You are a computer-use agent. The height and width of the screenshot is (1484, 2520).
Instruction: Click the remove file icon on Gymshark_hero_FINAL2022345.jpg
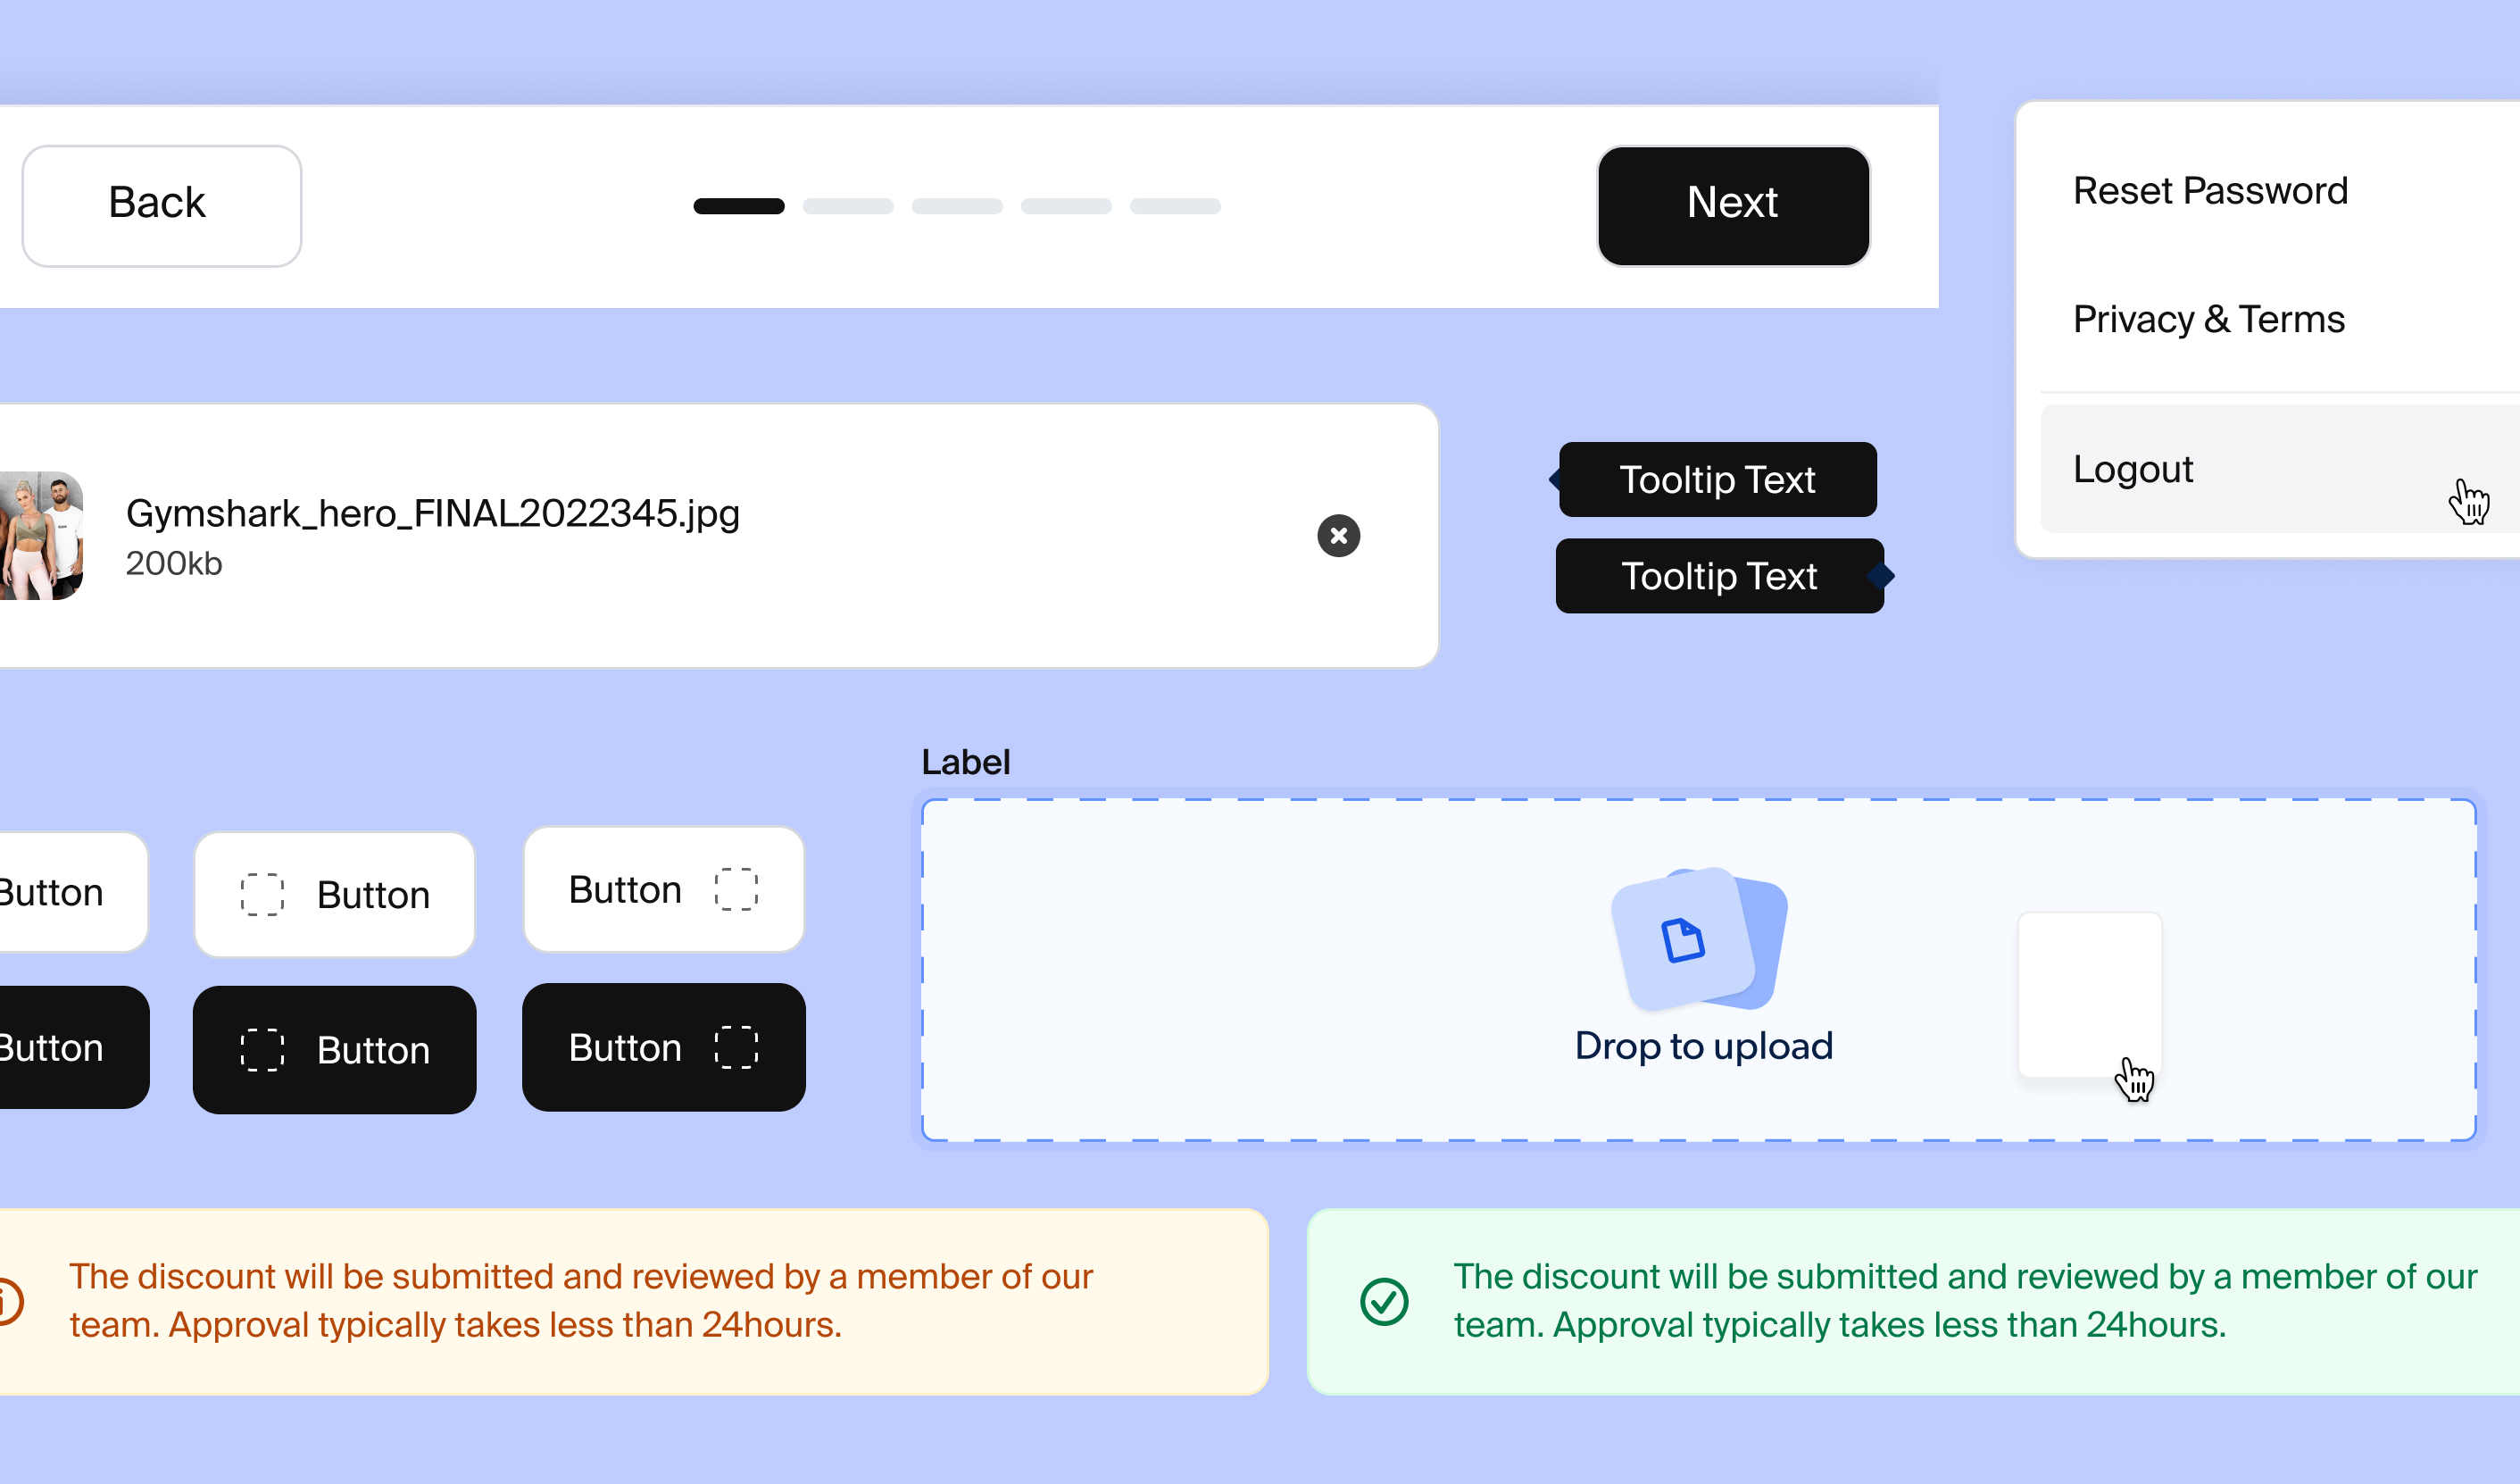point(1339,536)
